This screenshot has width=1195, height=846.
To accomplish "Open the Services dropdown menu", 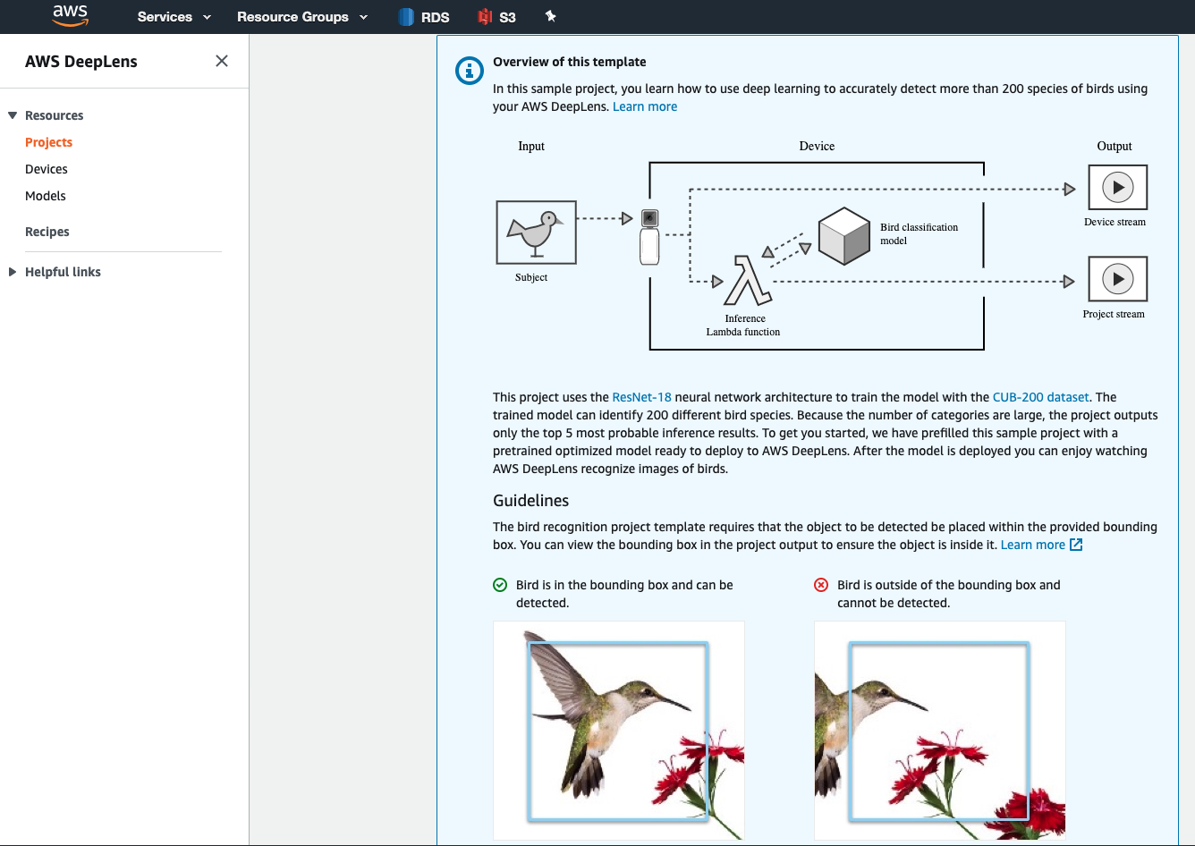I will (x=174, y=17).
